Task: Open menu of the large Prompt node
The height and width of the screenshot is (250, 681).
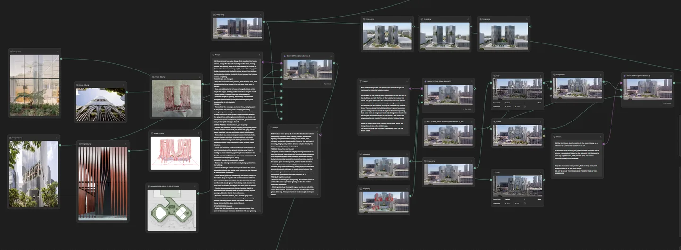Action: (259, 55)
